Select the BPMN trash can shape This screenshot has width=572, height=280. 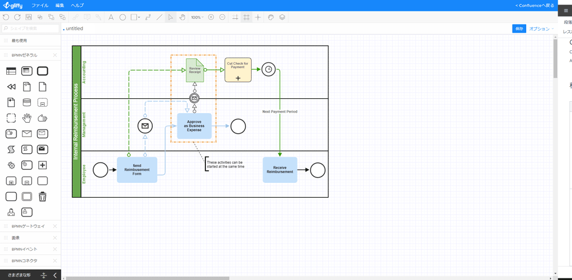click(43, 197)
